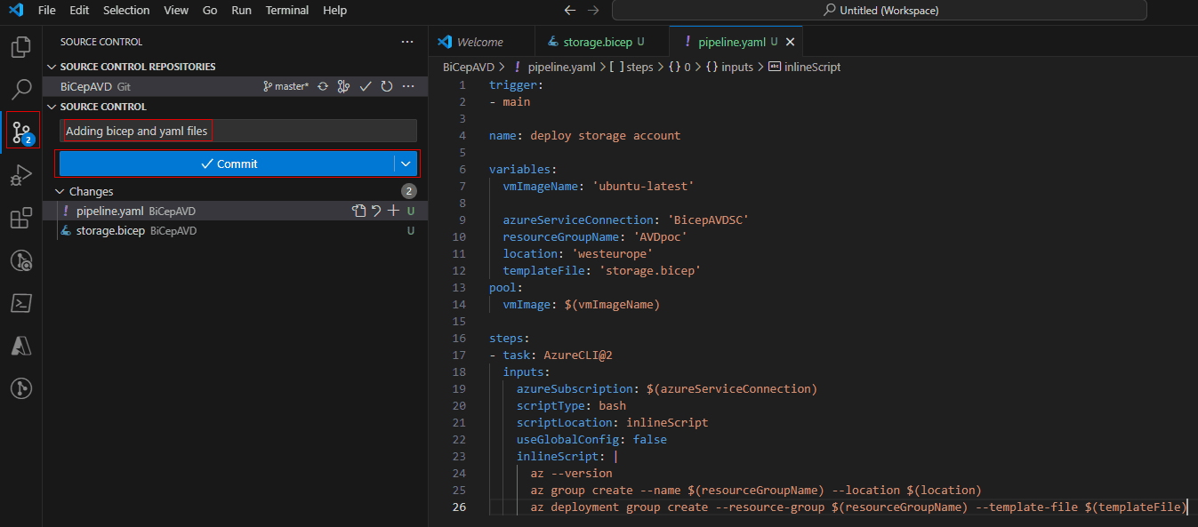Discard changes for pipeline.yaml

(x=376, y=211)
